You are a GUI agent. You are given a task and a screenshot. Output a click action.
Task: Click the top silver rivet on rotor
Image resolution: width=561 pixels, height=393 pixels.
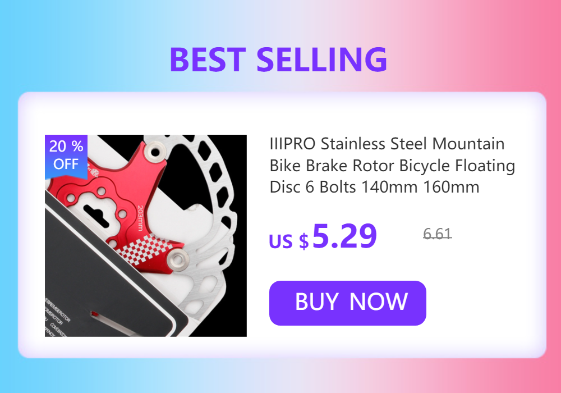tap(155, 152)
